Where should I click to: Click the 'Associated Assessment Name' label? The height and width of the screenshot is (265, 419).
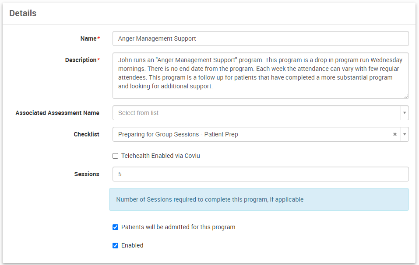point(57,113)
